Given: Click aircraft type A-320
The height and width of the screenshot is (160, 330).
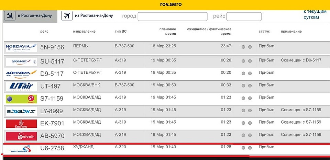Looking at the screenshot, I should [120, 147].
